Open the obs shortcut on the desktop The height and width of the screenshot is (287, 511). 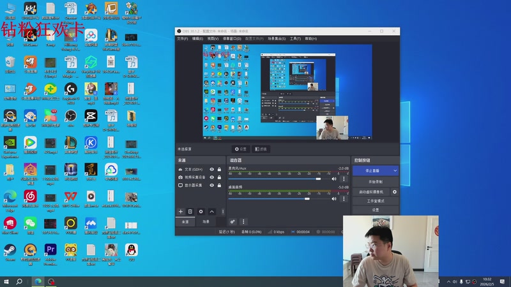[71, 118]
